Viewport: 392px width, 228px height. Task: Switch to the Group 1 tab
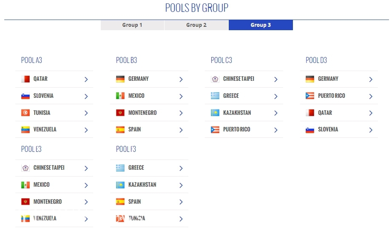(132, 25)
